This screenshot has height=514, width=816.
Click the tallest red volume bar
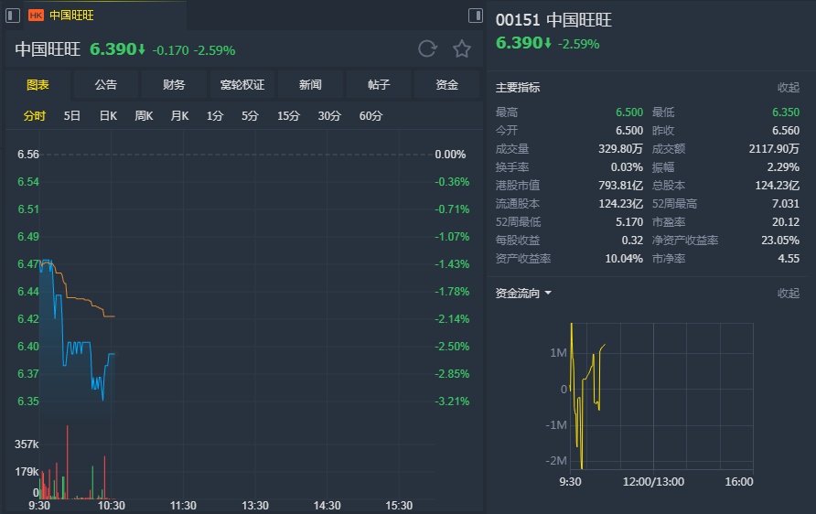point(67,462)
